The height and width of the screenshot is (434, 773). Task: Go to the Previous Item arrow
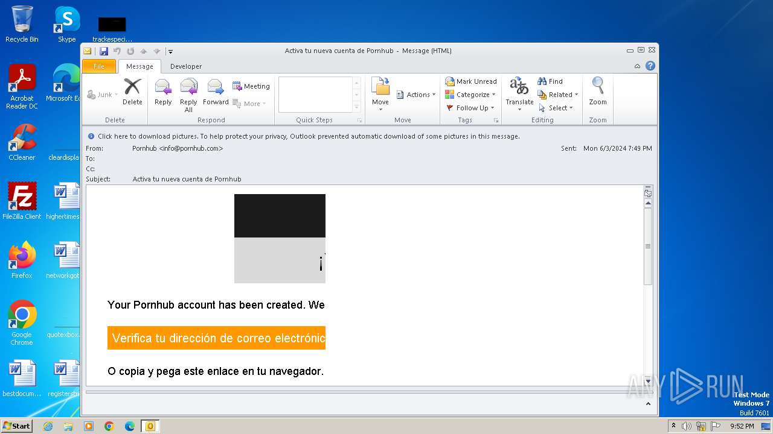click(x=143, y=51)
